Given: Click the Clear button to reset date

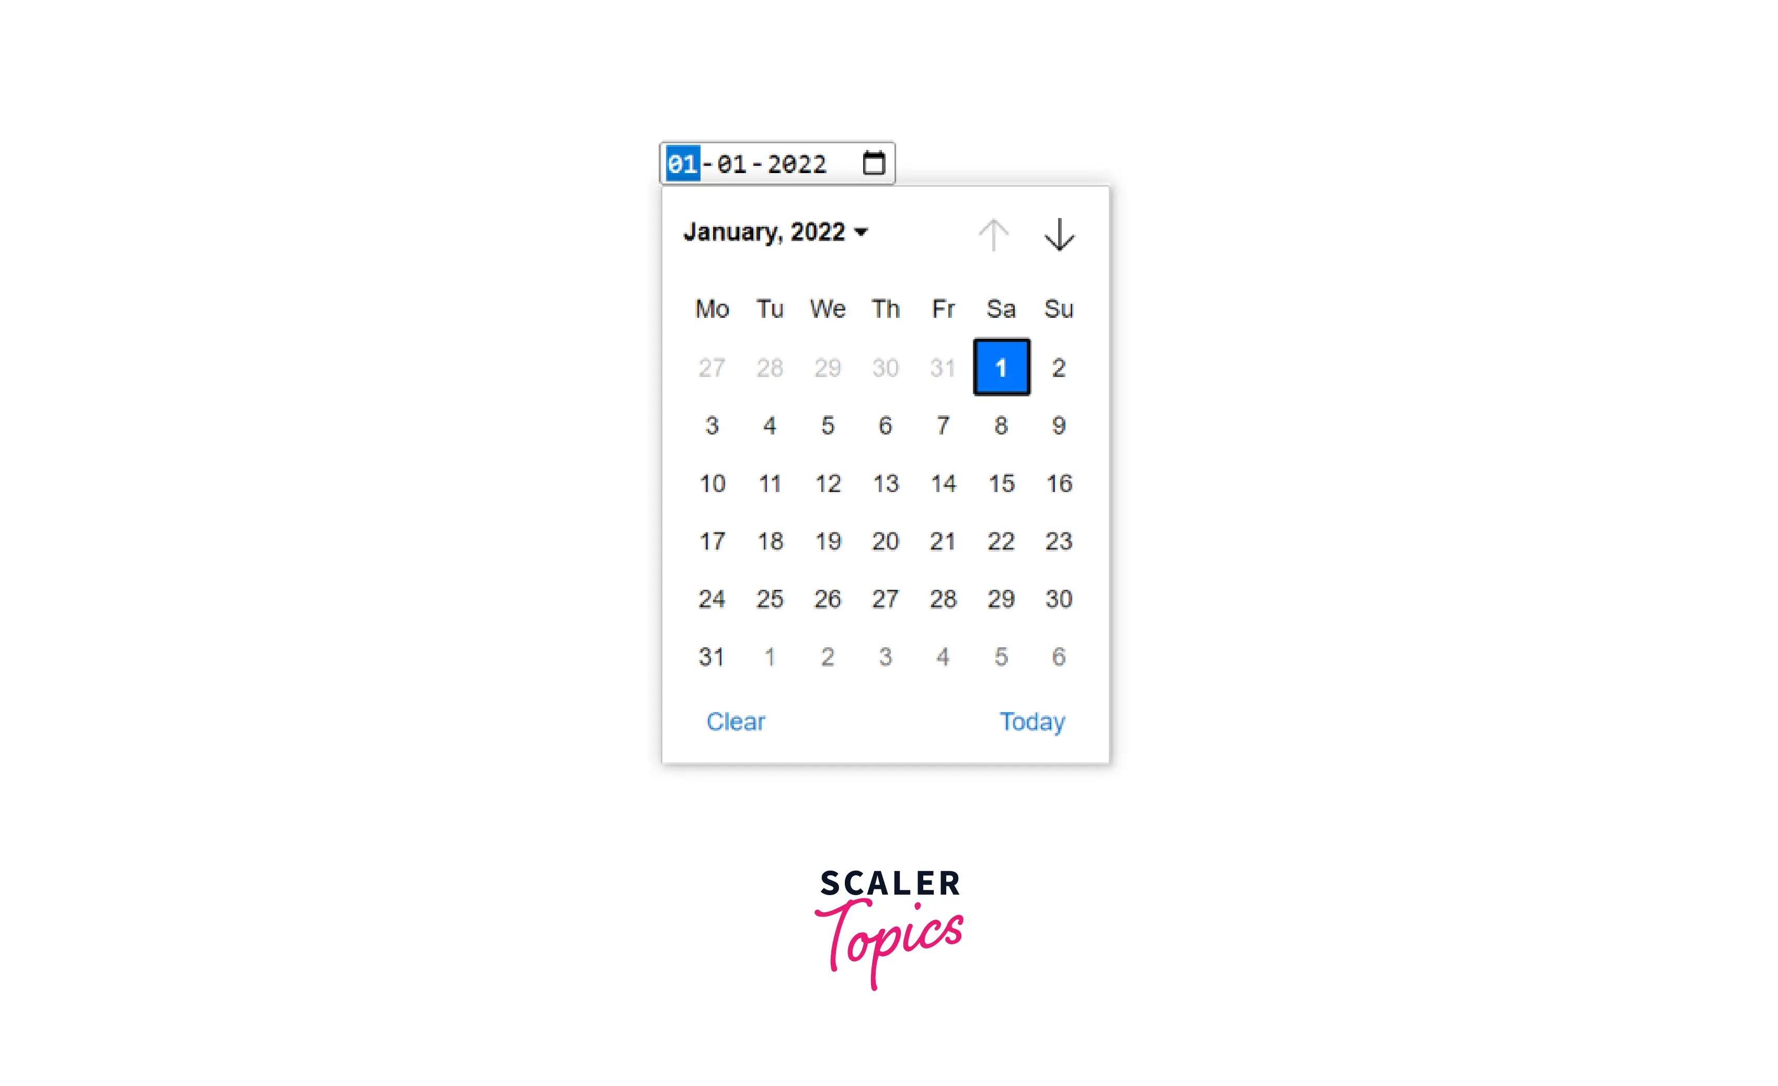Looking at the screenshot, I should click(x=737, y=720).
